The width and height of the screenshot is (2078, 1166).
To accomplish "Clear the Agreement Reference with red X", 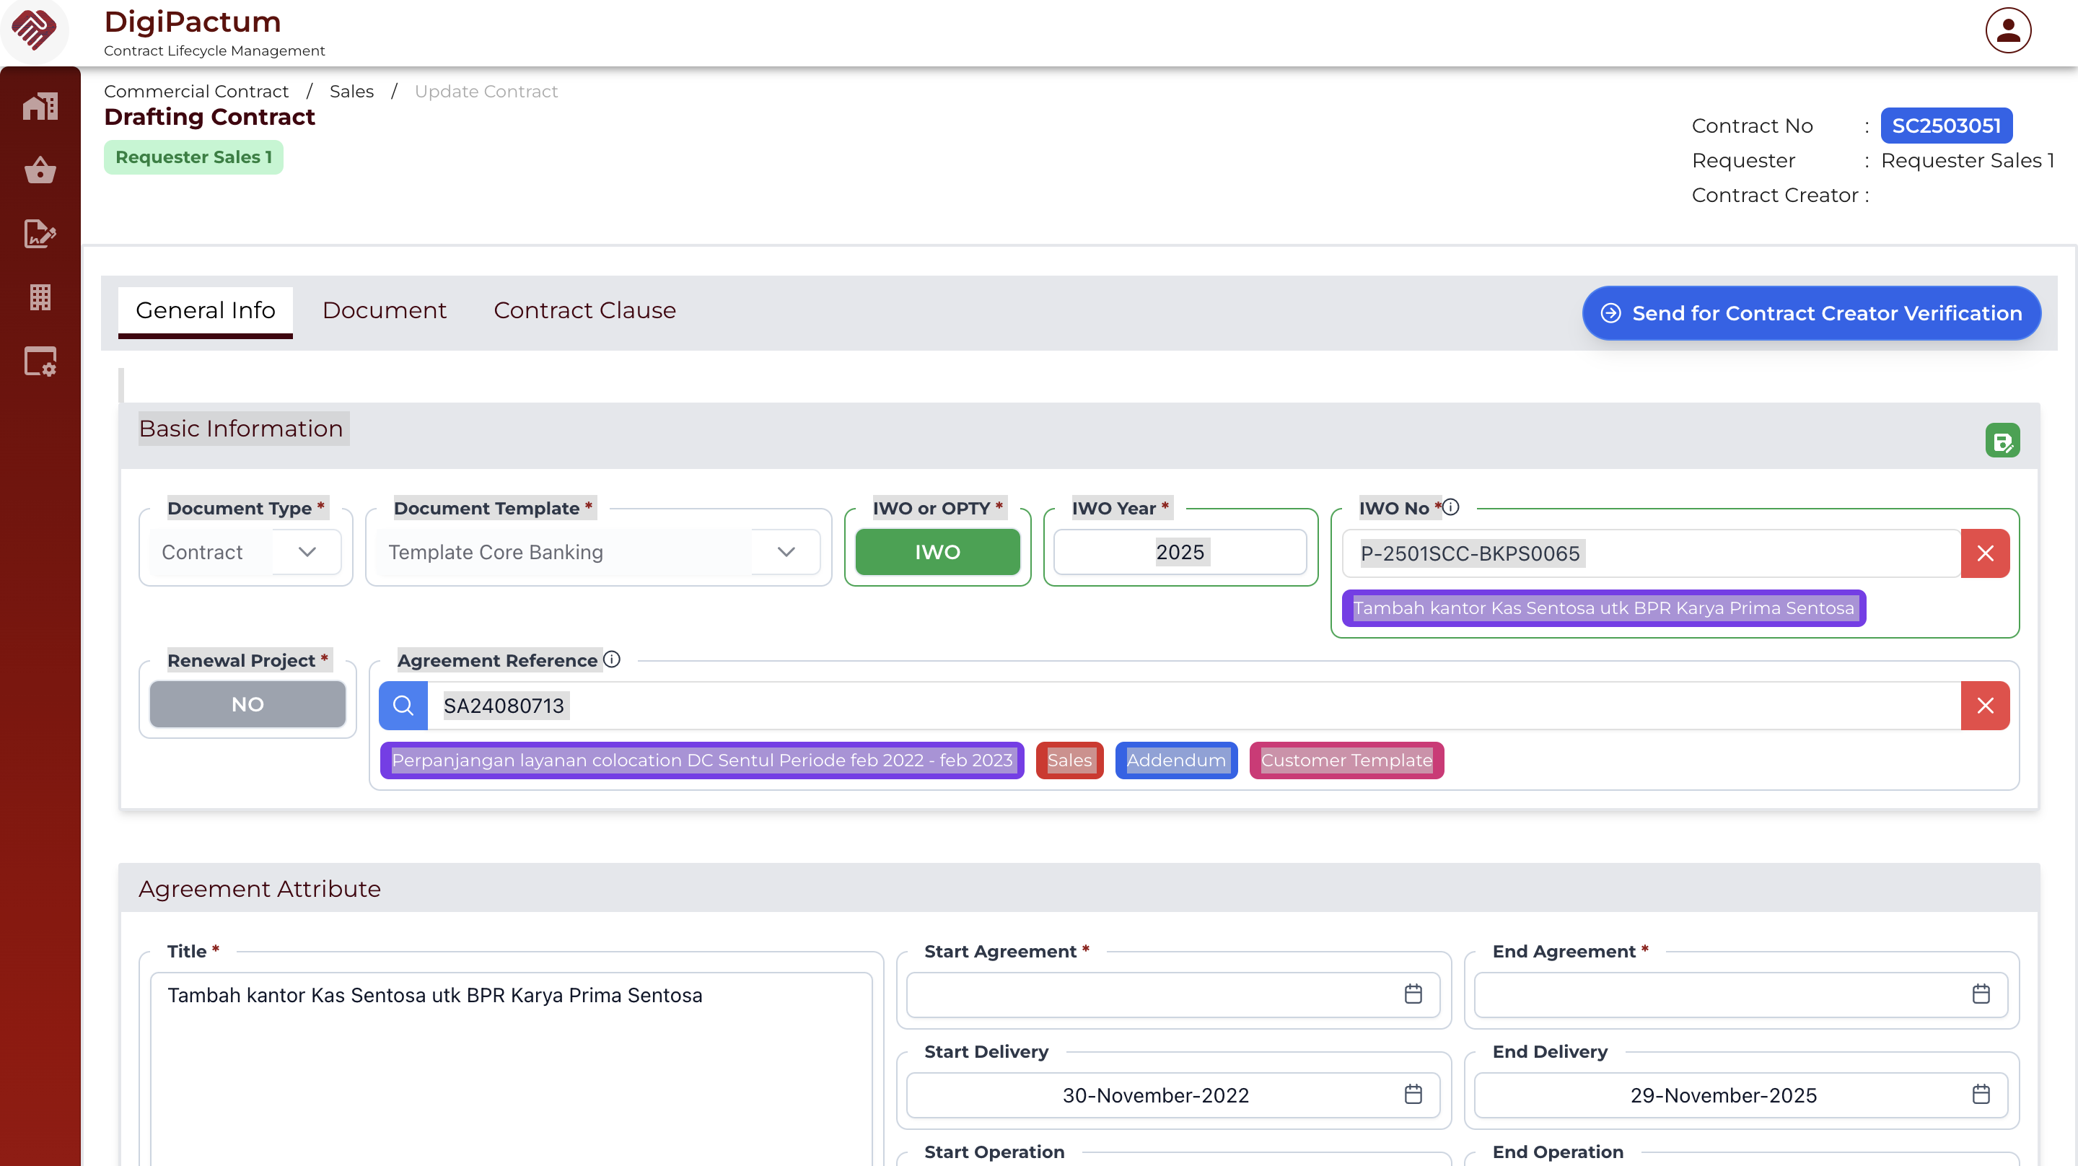I will pyautogui.click(x=1984, y=706).
